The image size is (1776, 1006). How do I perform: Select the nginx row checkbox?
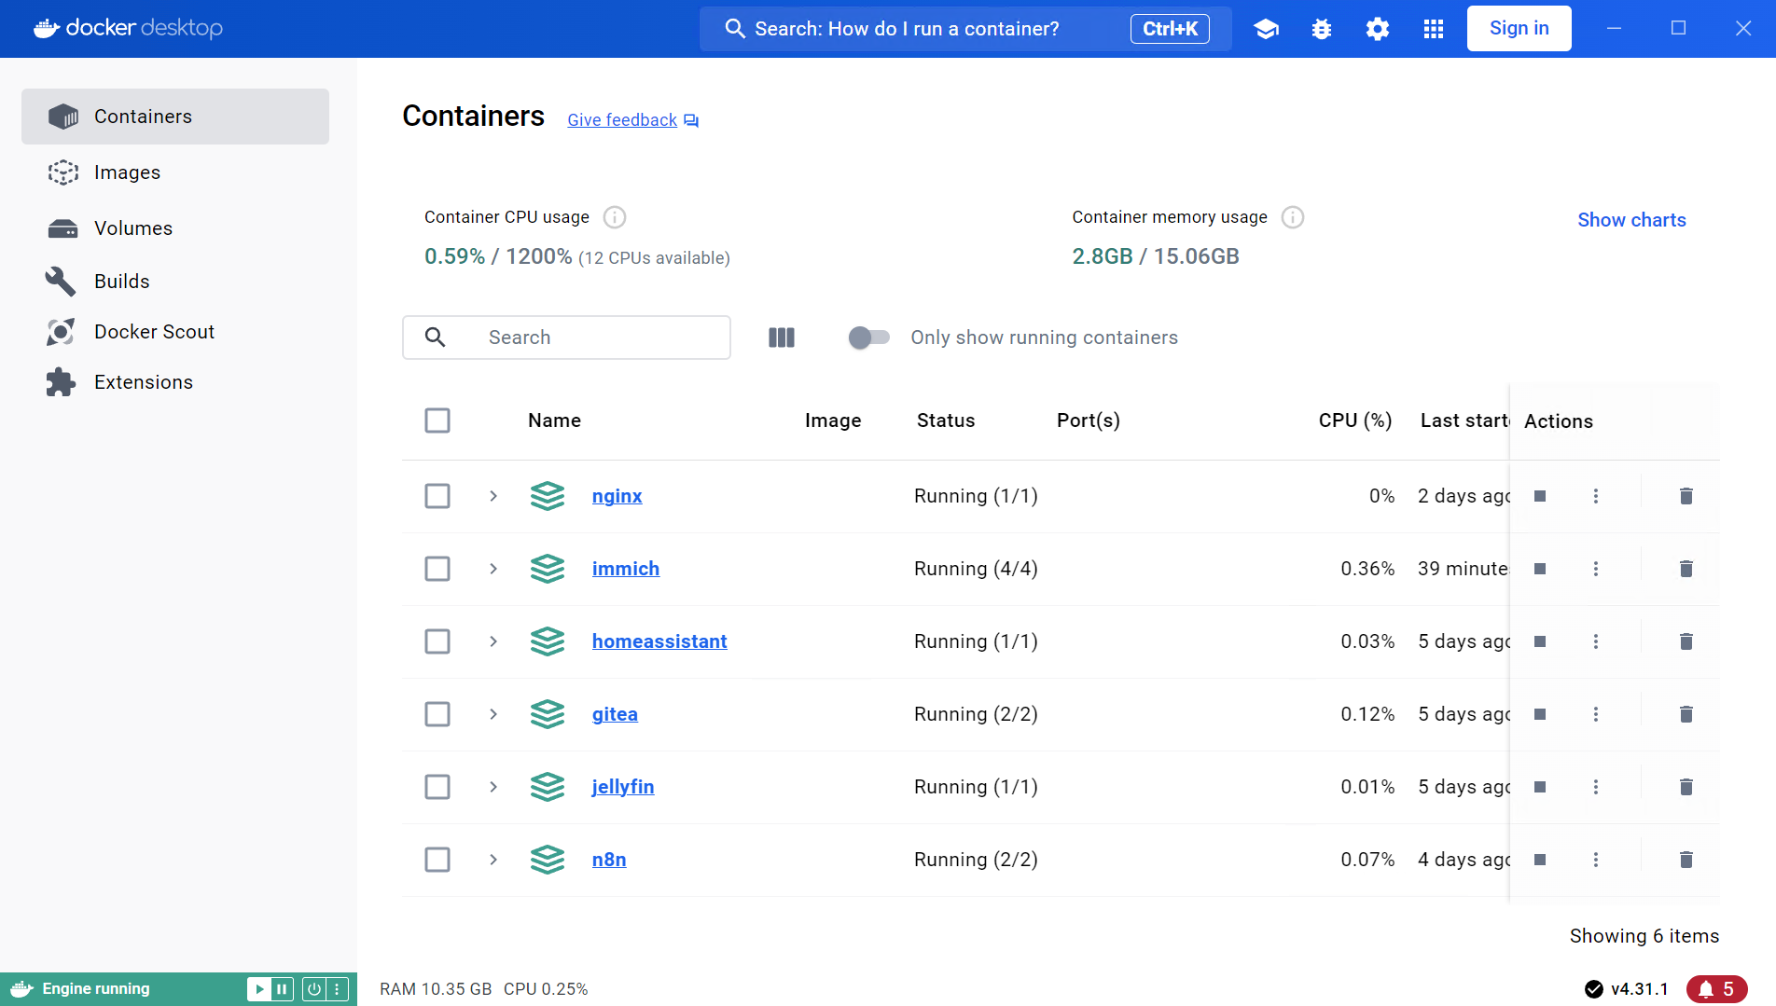[x=437, y=496]
